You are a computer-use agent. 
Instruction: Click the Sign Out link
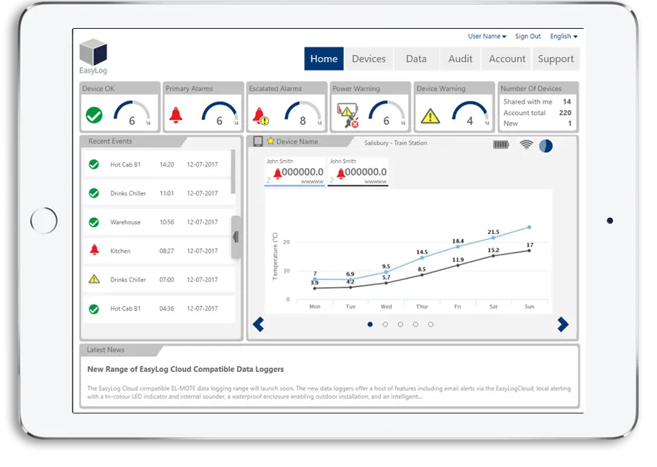click(x=528, y=37)
